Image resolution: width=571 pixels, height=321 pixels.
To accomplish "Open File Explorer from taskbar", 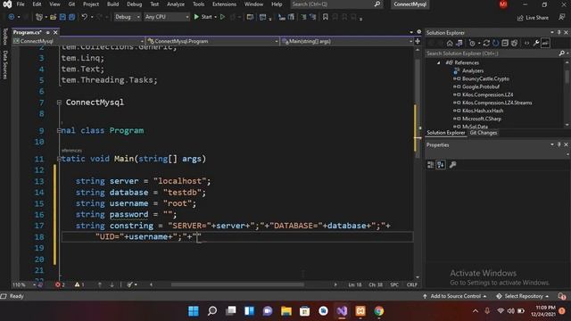I will (x=286, y=311).
